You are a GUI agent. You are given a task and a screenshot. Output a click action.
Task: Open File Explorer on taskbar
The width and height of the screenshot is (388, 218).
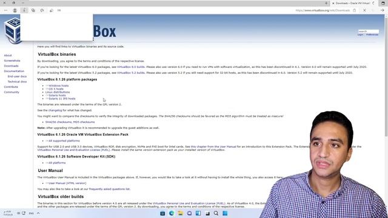tap(181, 213)
